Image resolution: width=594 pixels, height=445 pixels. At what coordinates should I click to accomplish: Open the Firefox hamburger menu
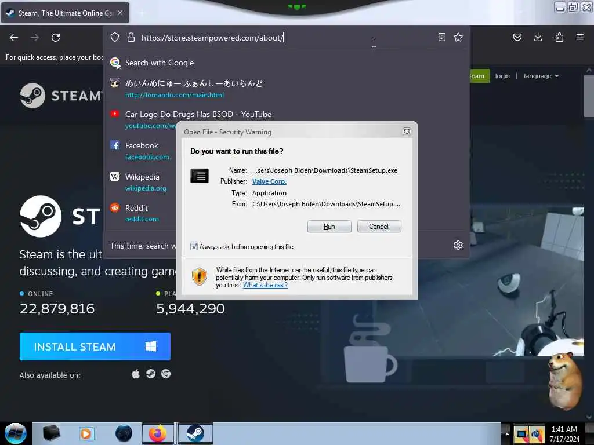tap(580, 37)
